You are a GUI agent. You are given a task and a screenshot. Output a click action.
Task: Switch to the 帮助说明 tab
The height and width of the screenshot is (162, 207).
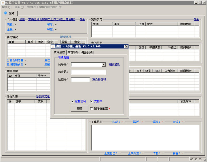87,53
